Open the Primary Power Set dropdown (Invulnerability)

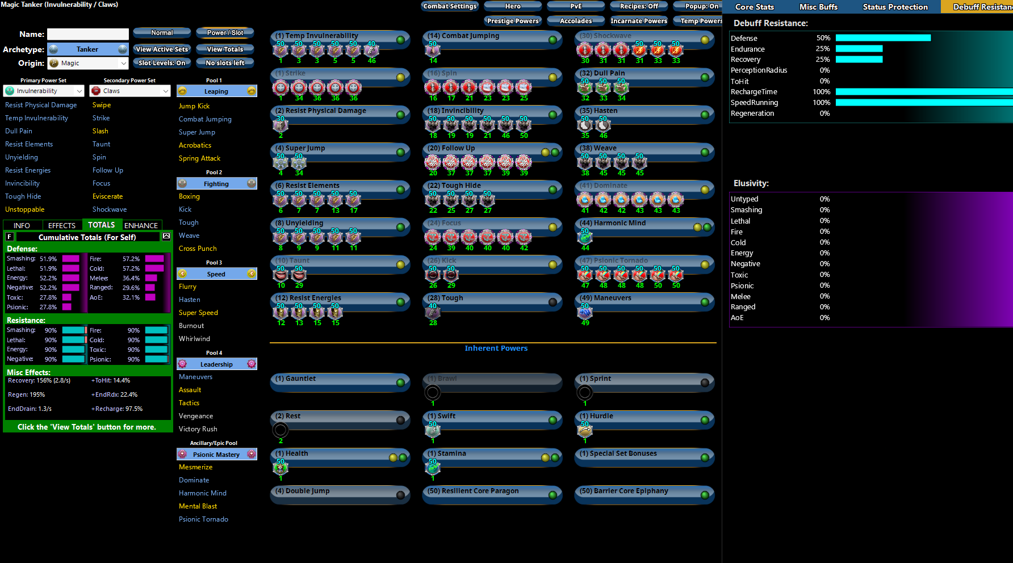tap(44, 91)
